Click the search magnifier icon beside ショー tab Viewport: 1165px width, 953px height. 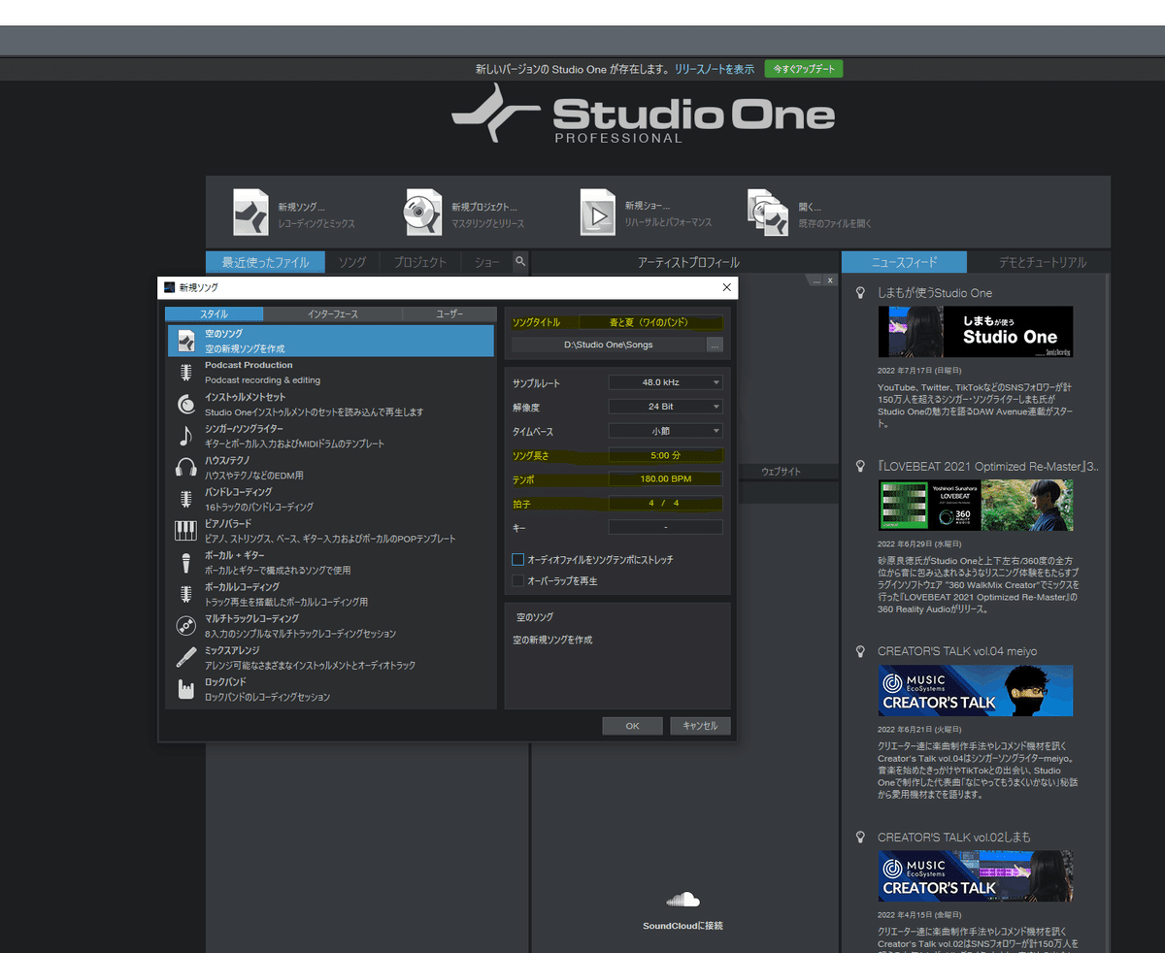point(520,261)
